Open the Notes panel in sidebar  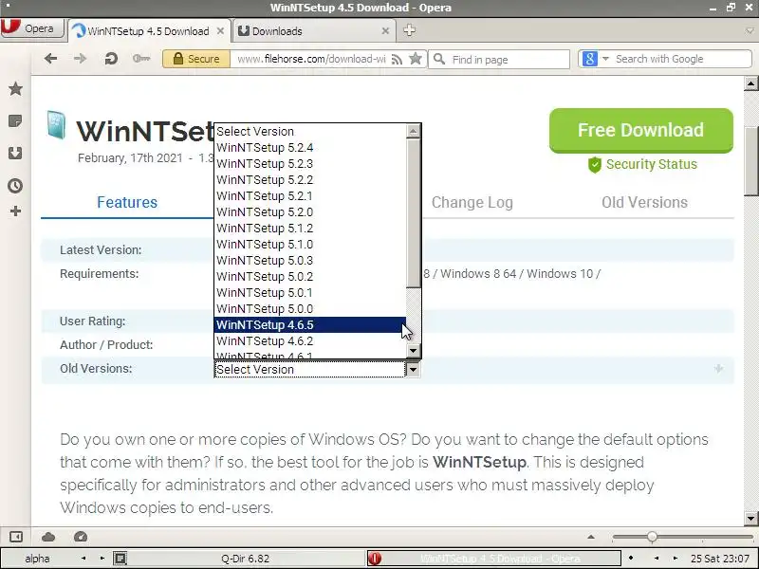pos(15,120)
